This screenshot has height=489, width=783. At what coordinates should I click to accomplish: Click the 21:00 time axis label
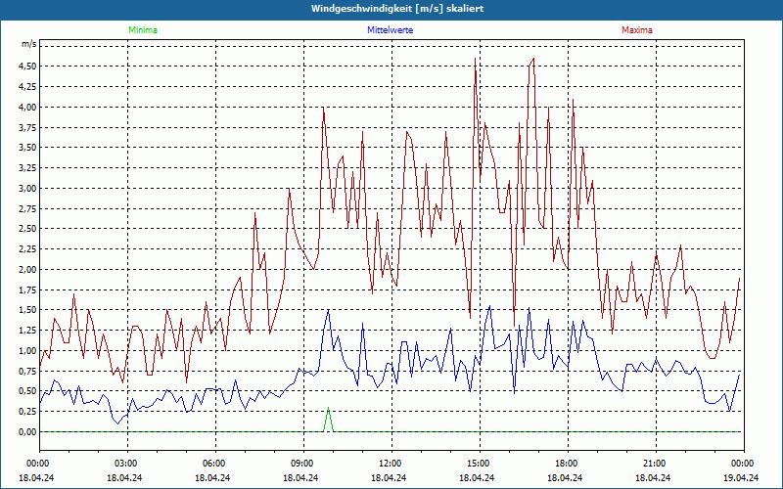[654, 464]
